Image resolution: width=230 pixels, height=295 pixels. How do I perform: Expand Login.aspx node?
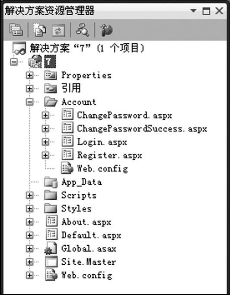pyautogui.click(x=45, y=142)
